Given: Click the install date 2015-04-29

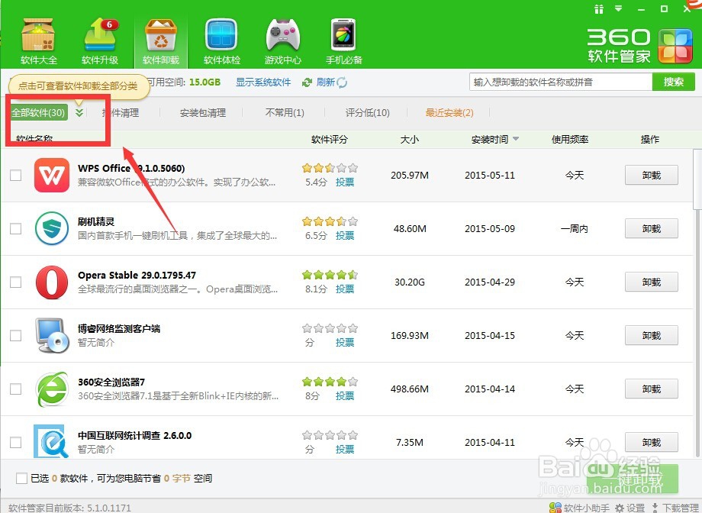Looking at the screenshot, I should click(490, 282).
